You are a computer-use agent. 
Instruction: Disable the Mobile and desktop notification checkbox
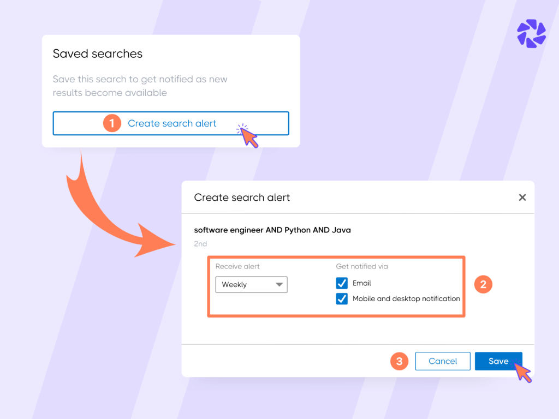[x=342, y=298]
